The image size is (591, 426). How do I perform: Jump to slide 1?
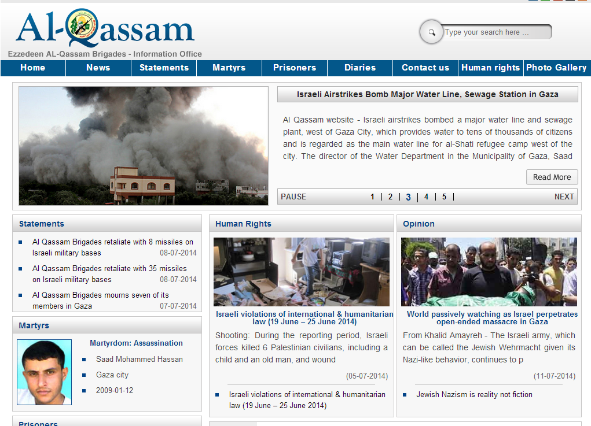coord(372,197)
